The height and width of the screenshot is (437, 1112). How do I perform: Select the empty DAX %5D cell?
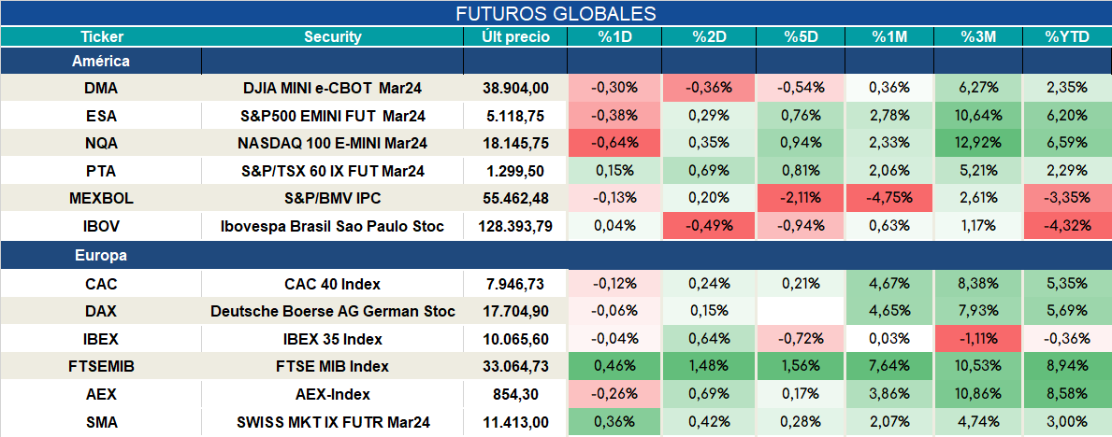[802, 311]
